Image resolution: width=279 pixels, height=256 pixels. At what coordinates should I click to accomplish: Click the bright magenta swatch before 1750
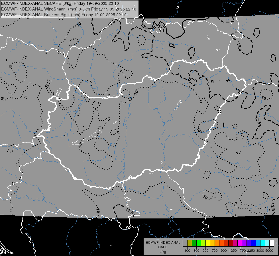(240, 243)
